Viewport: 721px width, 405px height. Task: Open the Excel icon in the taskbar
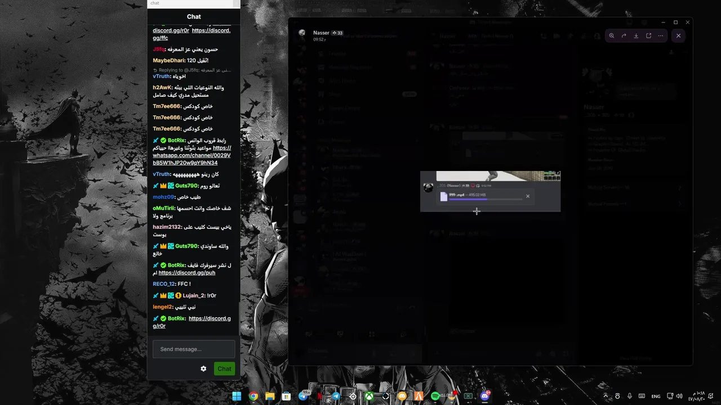(x=468, y=396)
